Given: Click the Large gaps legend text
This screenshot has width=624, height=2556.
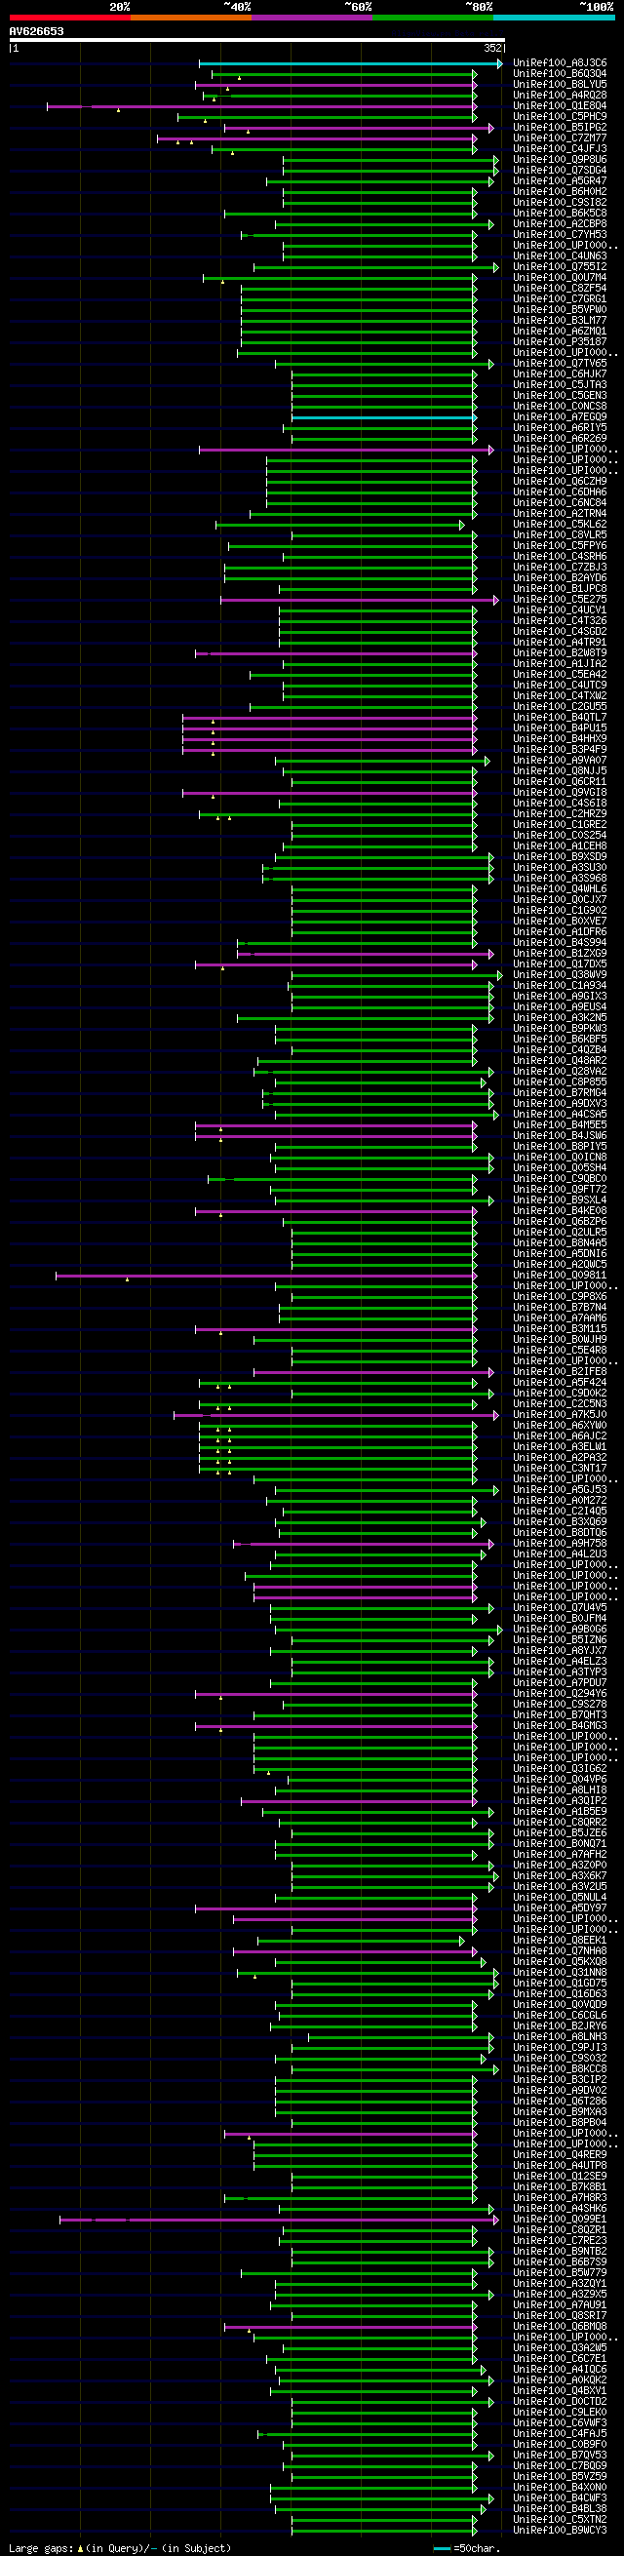Looking at the screenshot, I should click(x=120, y=2549).
